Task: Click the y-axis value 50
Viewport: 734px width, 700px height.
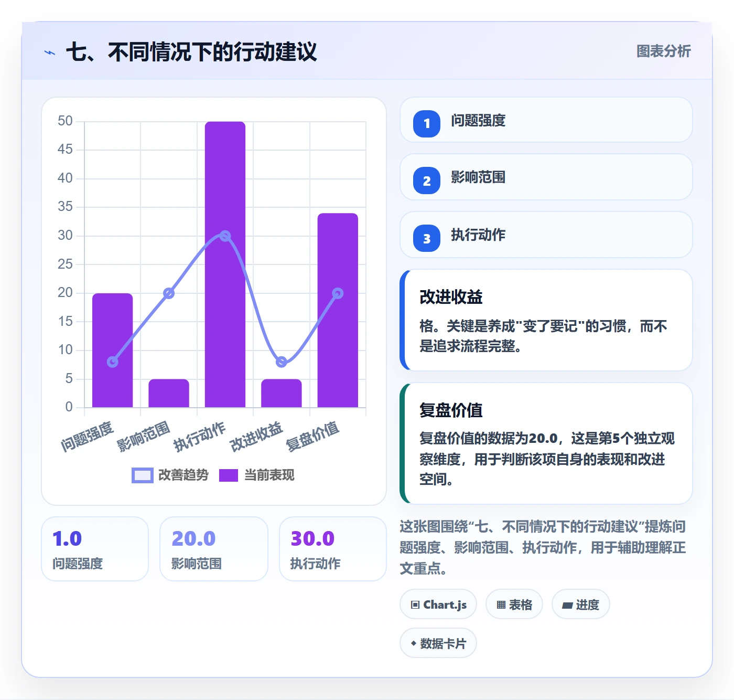Action: point(65,121)
